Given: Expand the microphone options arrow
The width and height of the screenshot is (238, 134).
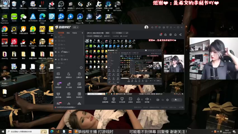Looking at the screenshot, I should (x=142, y=99).
